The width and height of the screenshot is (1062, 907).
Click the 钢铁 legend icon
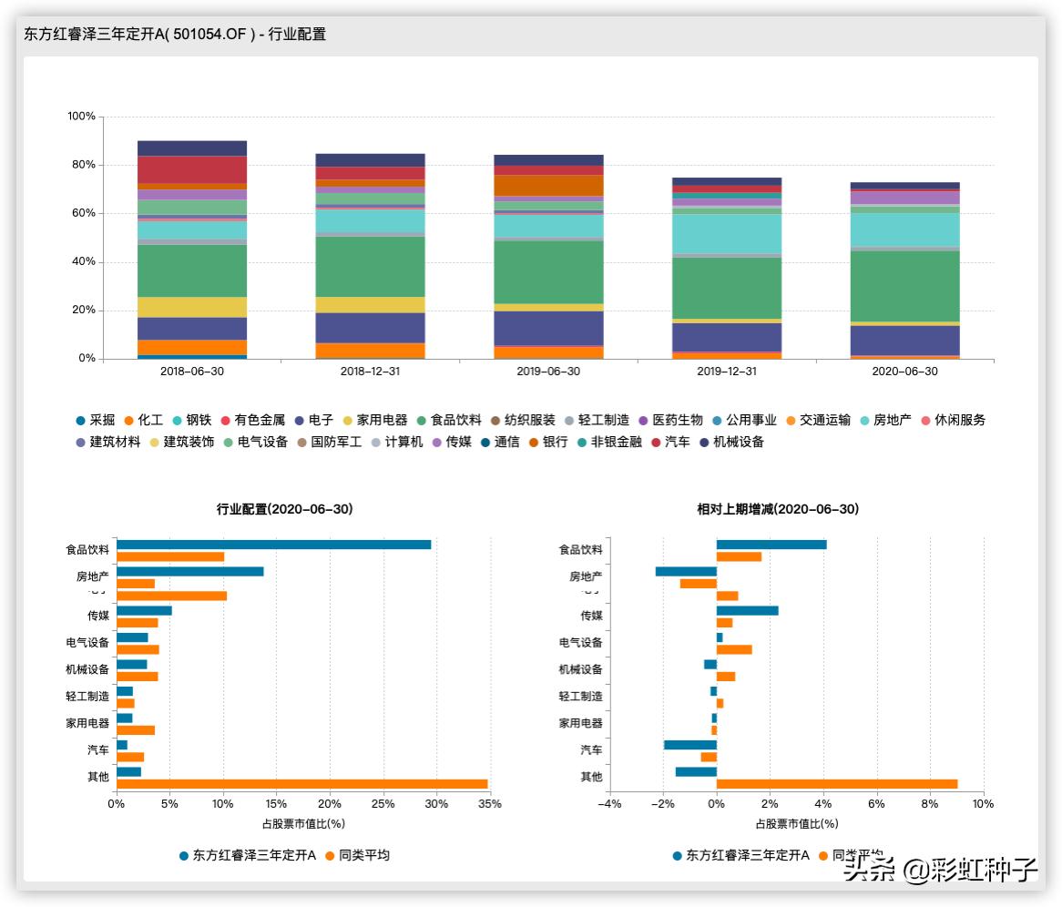click(x=177, y=420)
